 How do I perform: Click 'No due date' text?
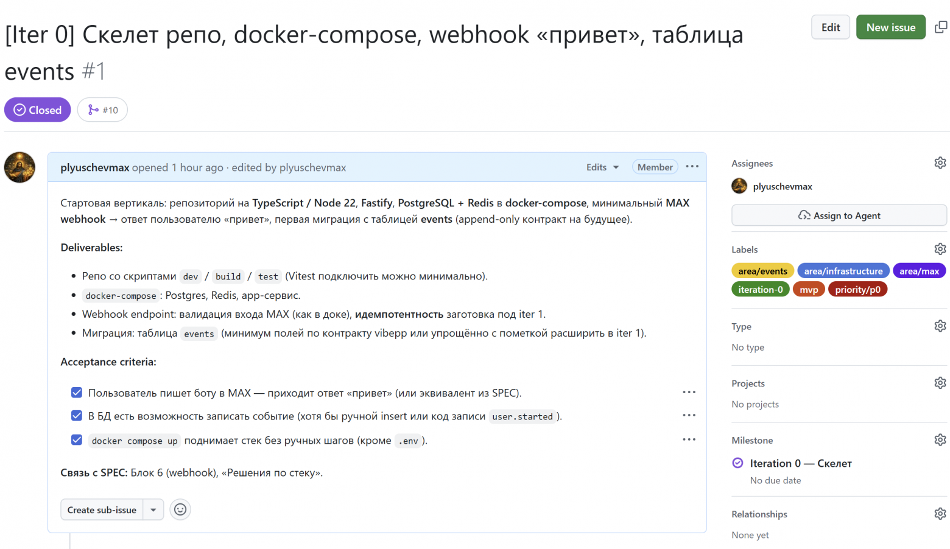pos(775,480)
